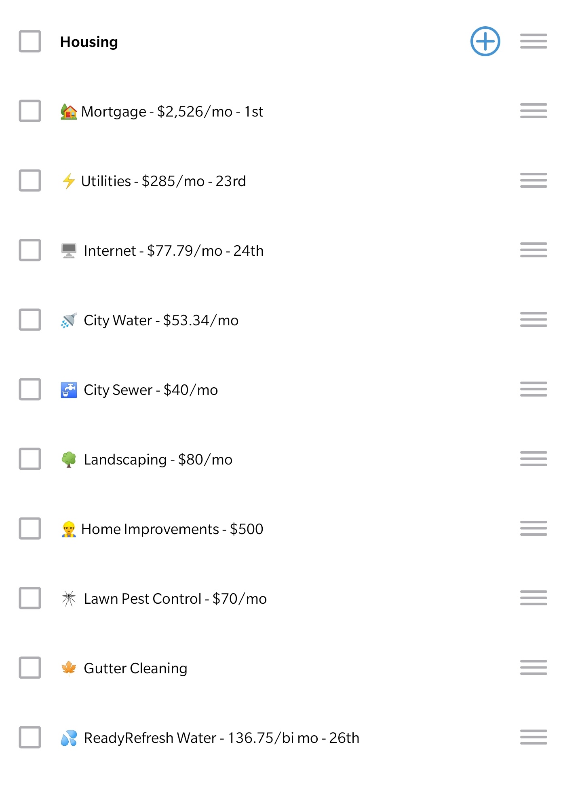The width and height of the screenshot is (582, 785).
Task: Select the Housing list title
Action: coord(89,41)
